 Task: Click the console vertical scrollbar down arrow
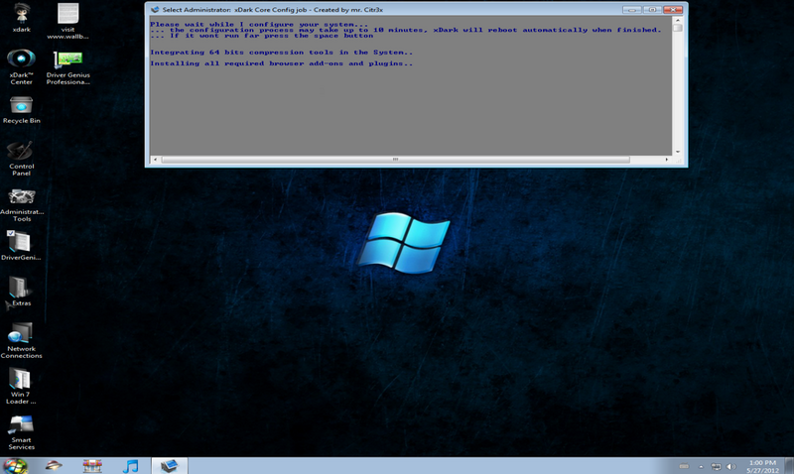(678, 152)
